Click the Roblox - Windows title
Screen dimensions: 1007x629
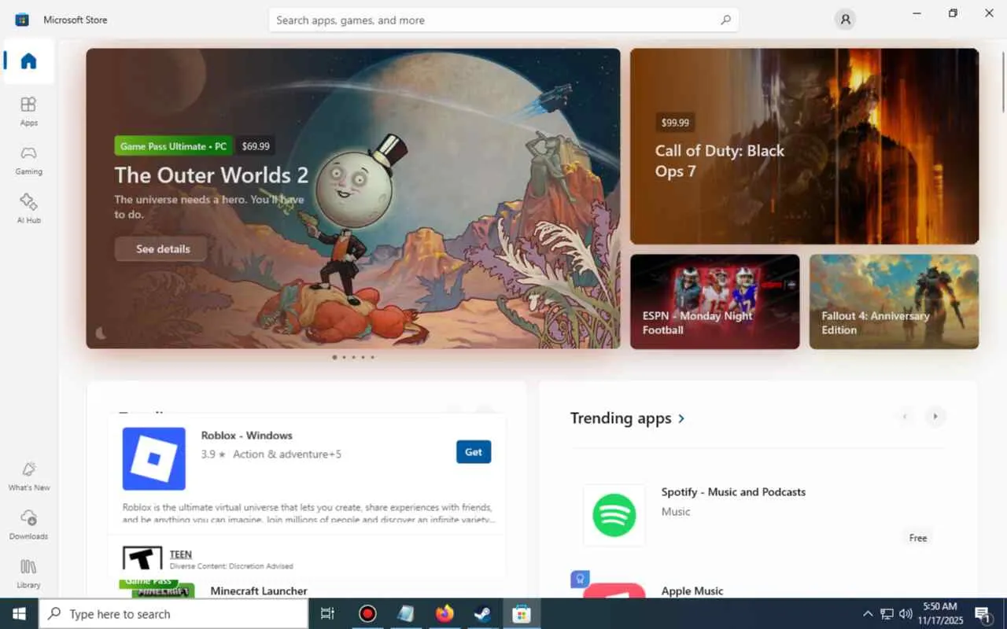246,435
